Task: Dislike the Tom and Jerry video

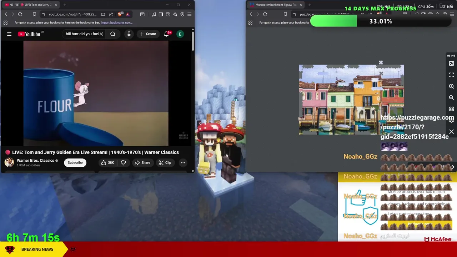Action: coord(124,162)
